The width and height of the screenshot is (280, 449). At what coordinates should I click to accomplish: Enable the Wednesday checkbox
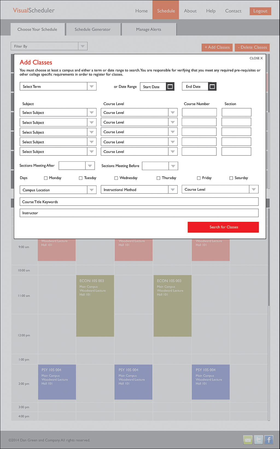click(116, 178)
